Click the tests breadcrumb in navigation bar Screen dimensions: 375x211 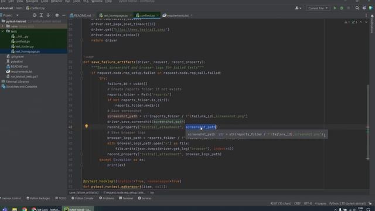click(x=19, y=8)
